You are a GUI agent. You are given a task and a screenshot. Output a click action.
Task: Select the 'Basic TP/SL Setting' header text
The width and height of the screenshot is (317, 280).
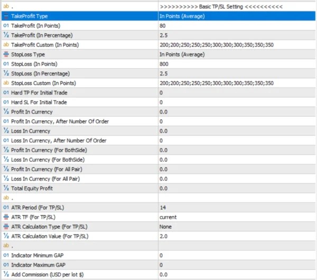tap(221, 6)
